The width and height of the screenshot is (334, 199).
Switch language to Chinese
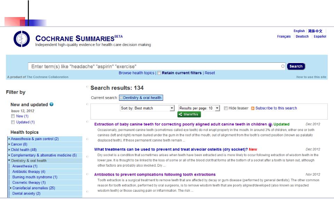tap(315, 31)
